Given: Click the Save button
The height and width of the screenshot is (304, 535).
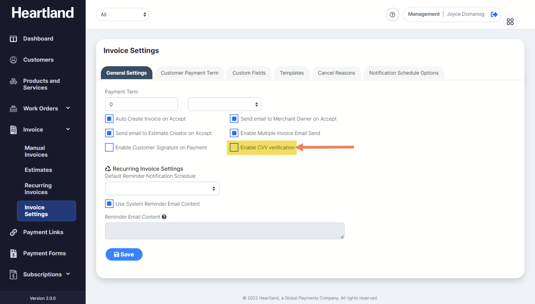Looking at the screenshot, I should coord(124,254).
